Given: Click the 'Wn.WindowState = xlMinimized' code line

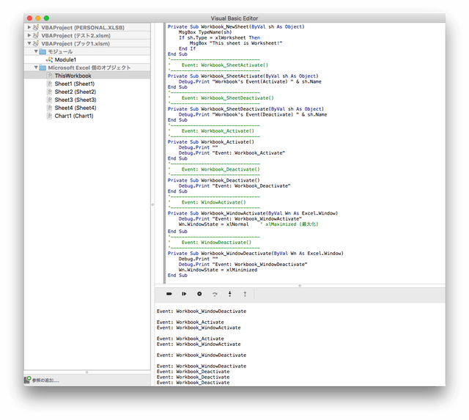Looking at the screenshot, I should (x=218, y=270).
